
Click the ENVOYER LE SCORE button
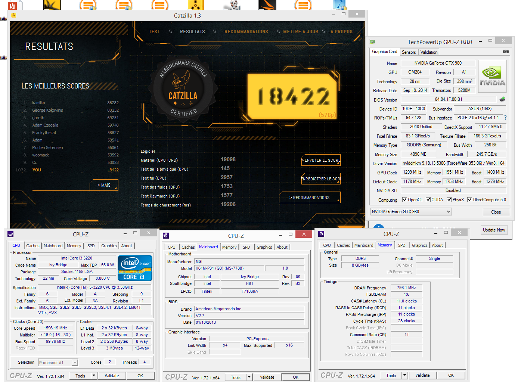[x=321, y=160]
